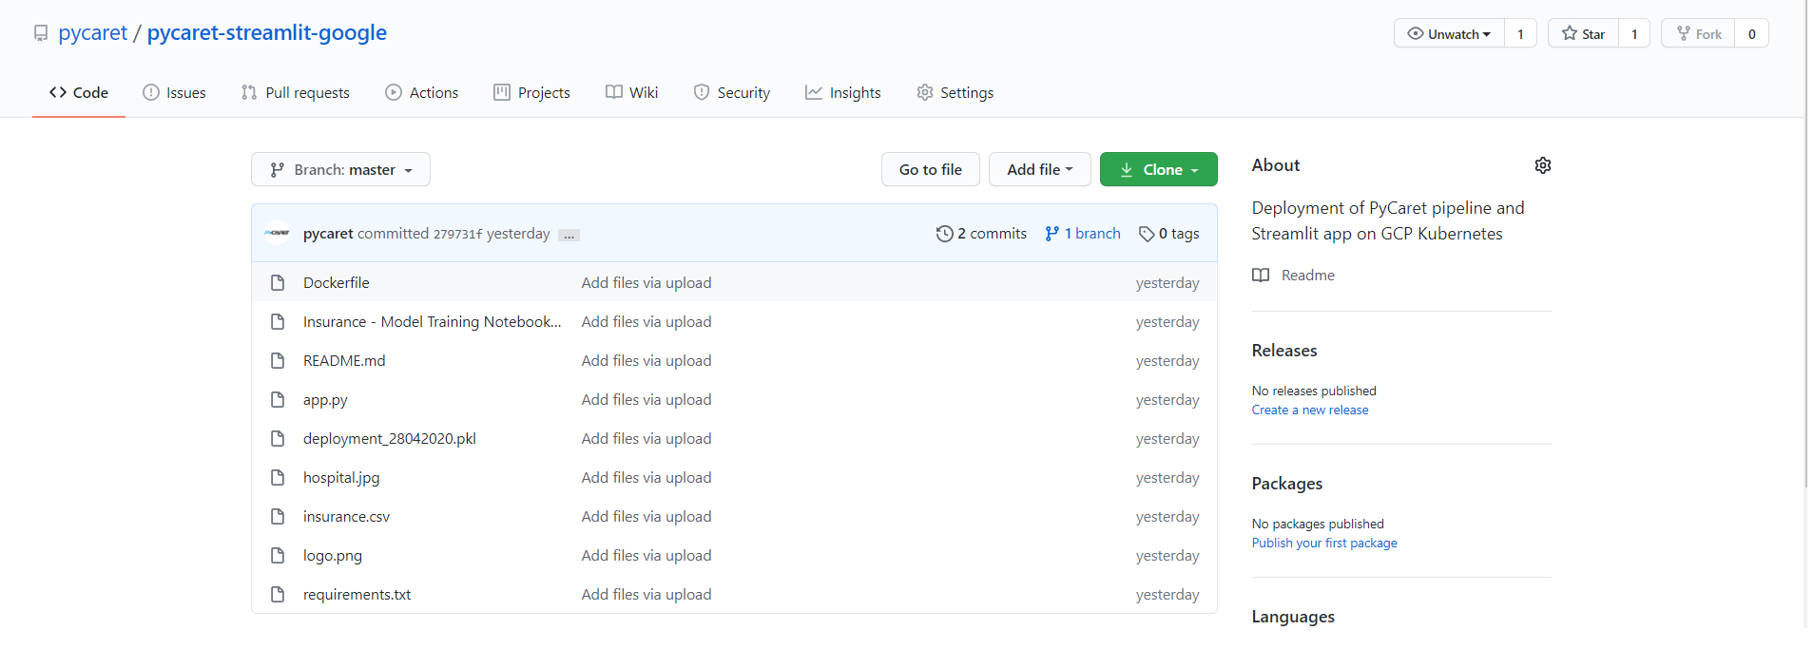Open app.py's 'Add files via upload' commit
The height and width of the screenshot is (649, 1814).
646,399
